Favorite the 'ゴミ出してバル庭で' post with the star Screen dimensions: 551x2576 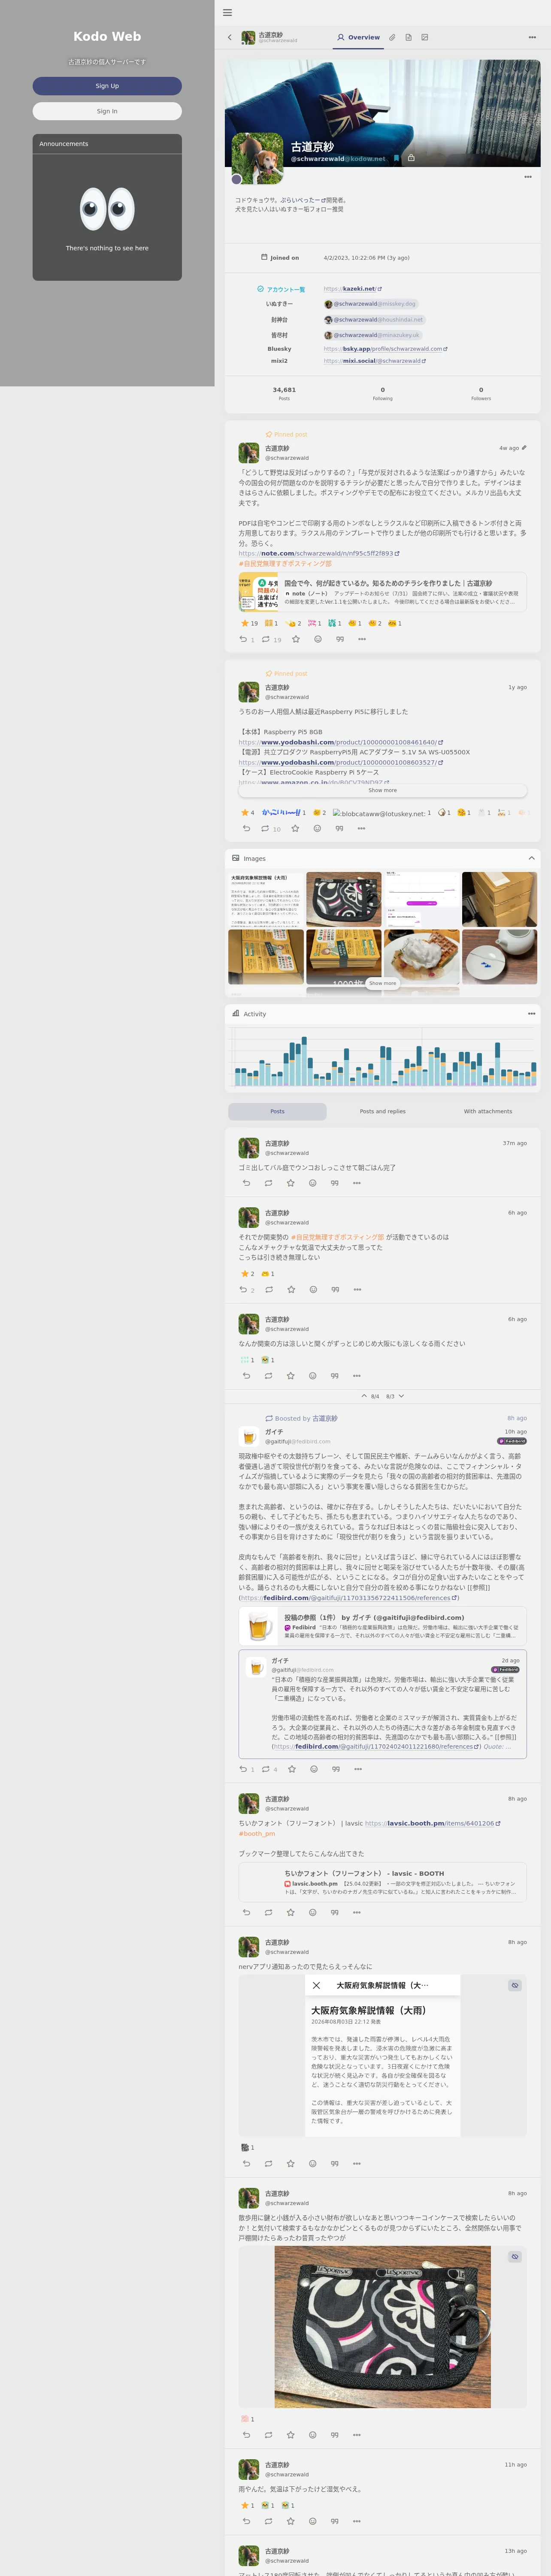[x=291, y=1183]
